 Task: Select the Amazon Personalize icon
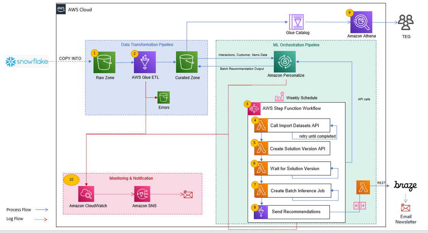[x=285, y=62]
